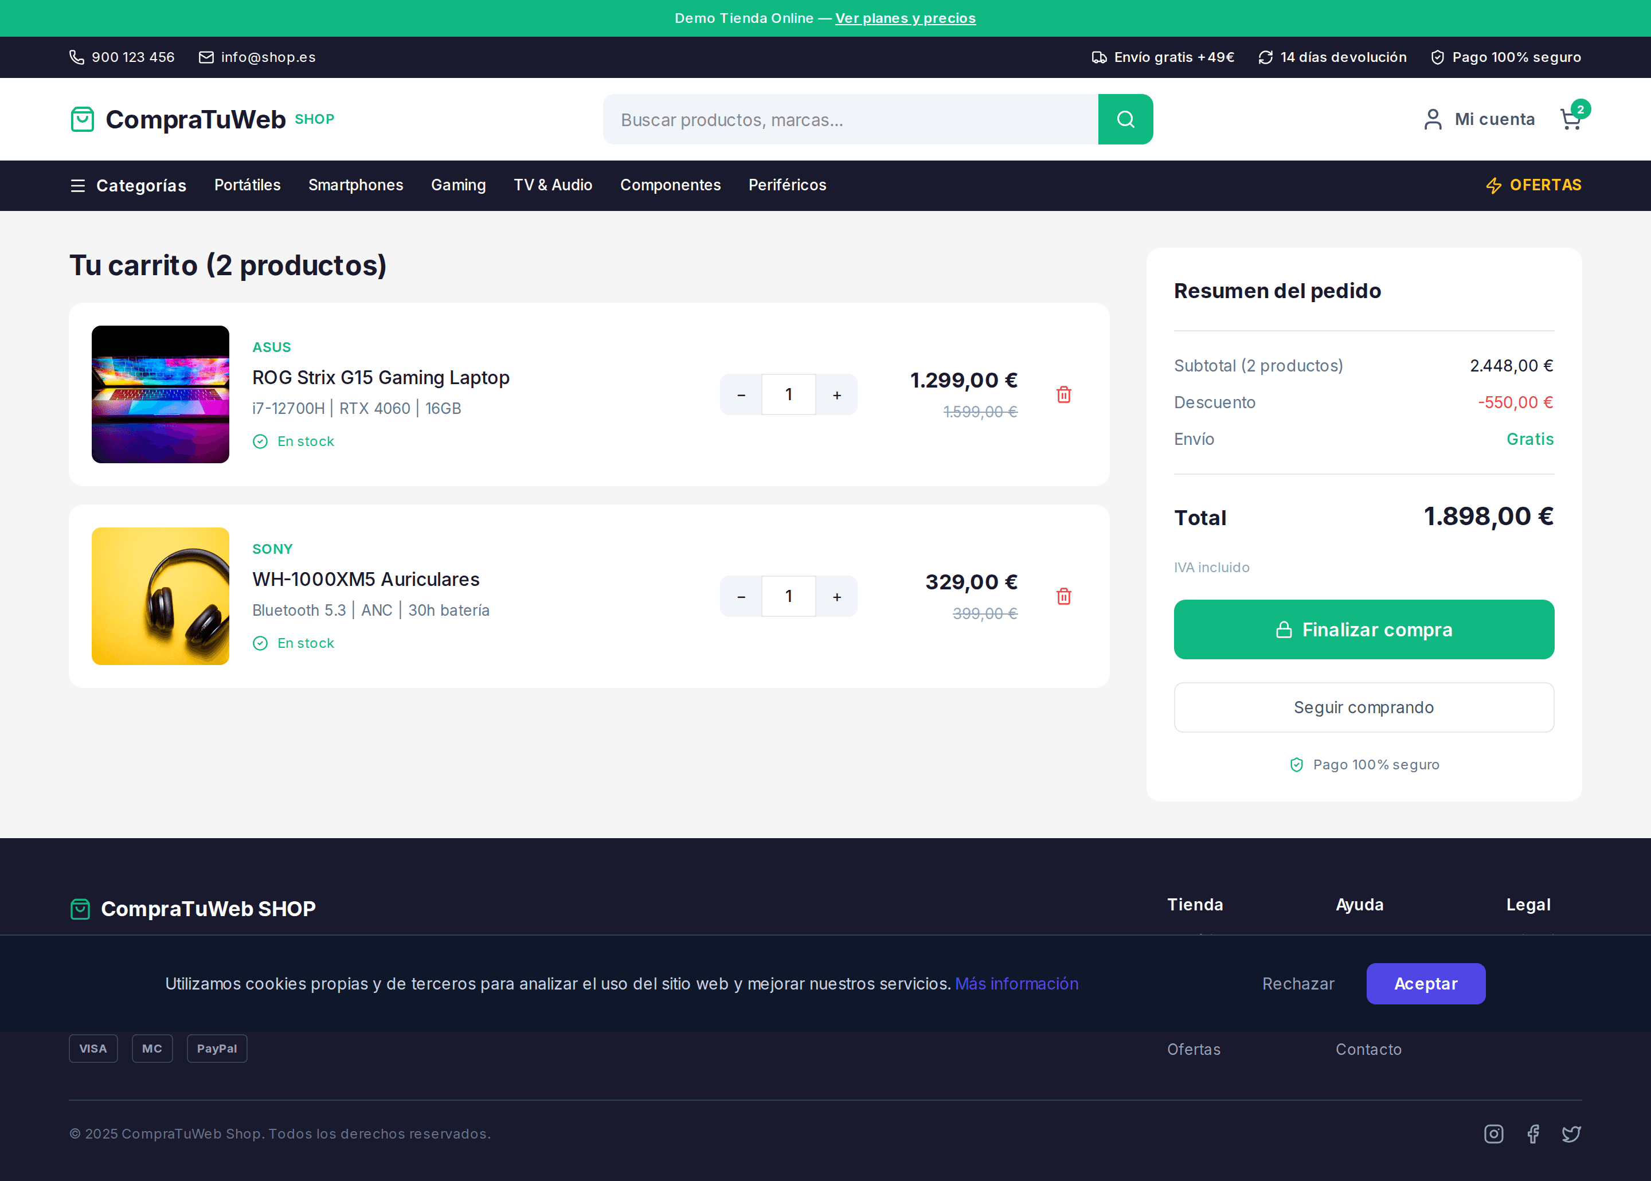1651x1181 pixels.
Task: Delete the ROG Strix laptop from cart
Action: pyautogui.click(x=1063, y=395)
